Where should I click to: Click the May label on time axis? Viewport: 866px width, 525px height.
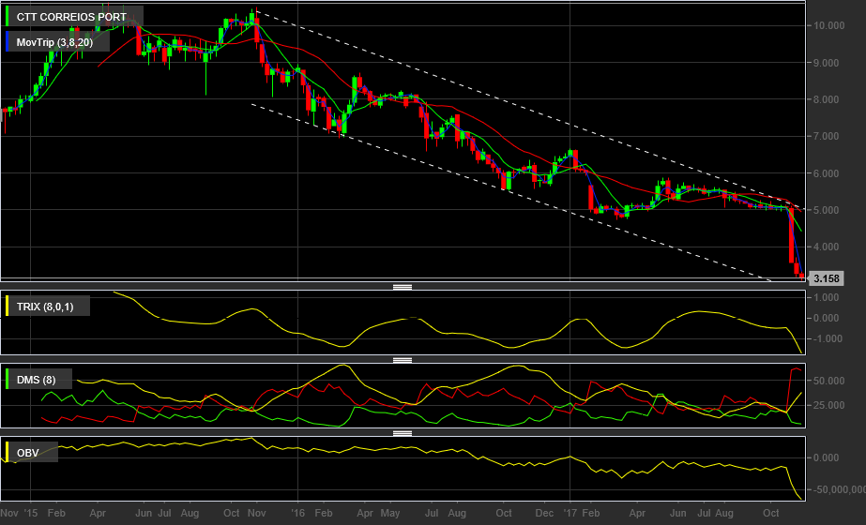[x=390, y=513]
